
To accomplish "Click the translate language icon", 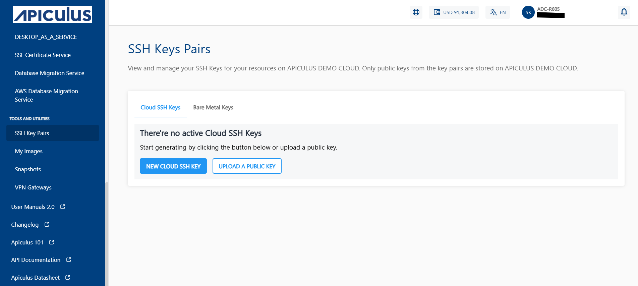I will [493, 12].
